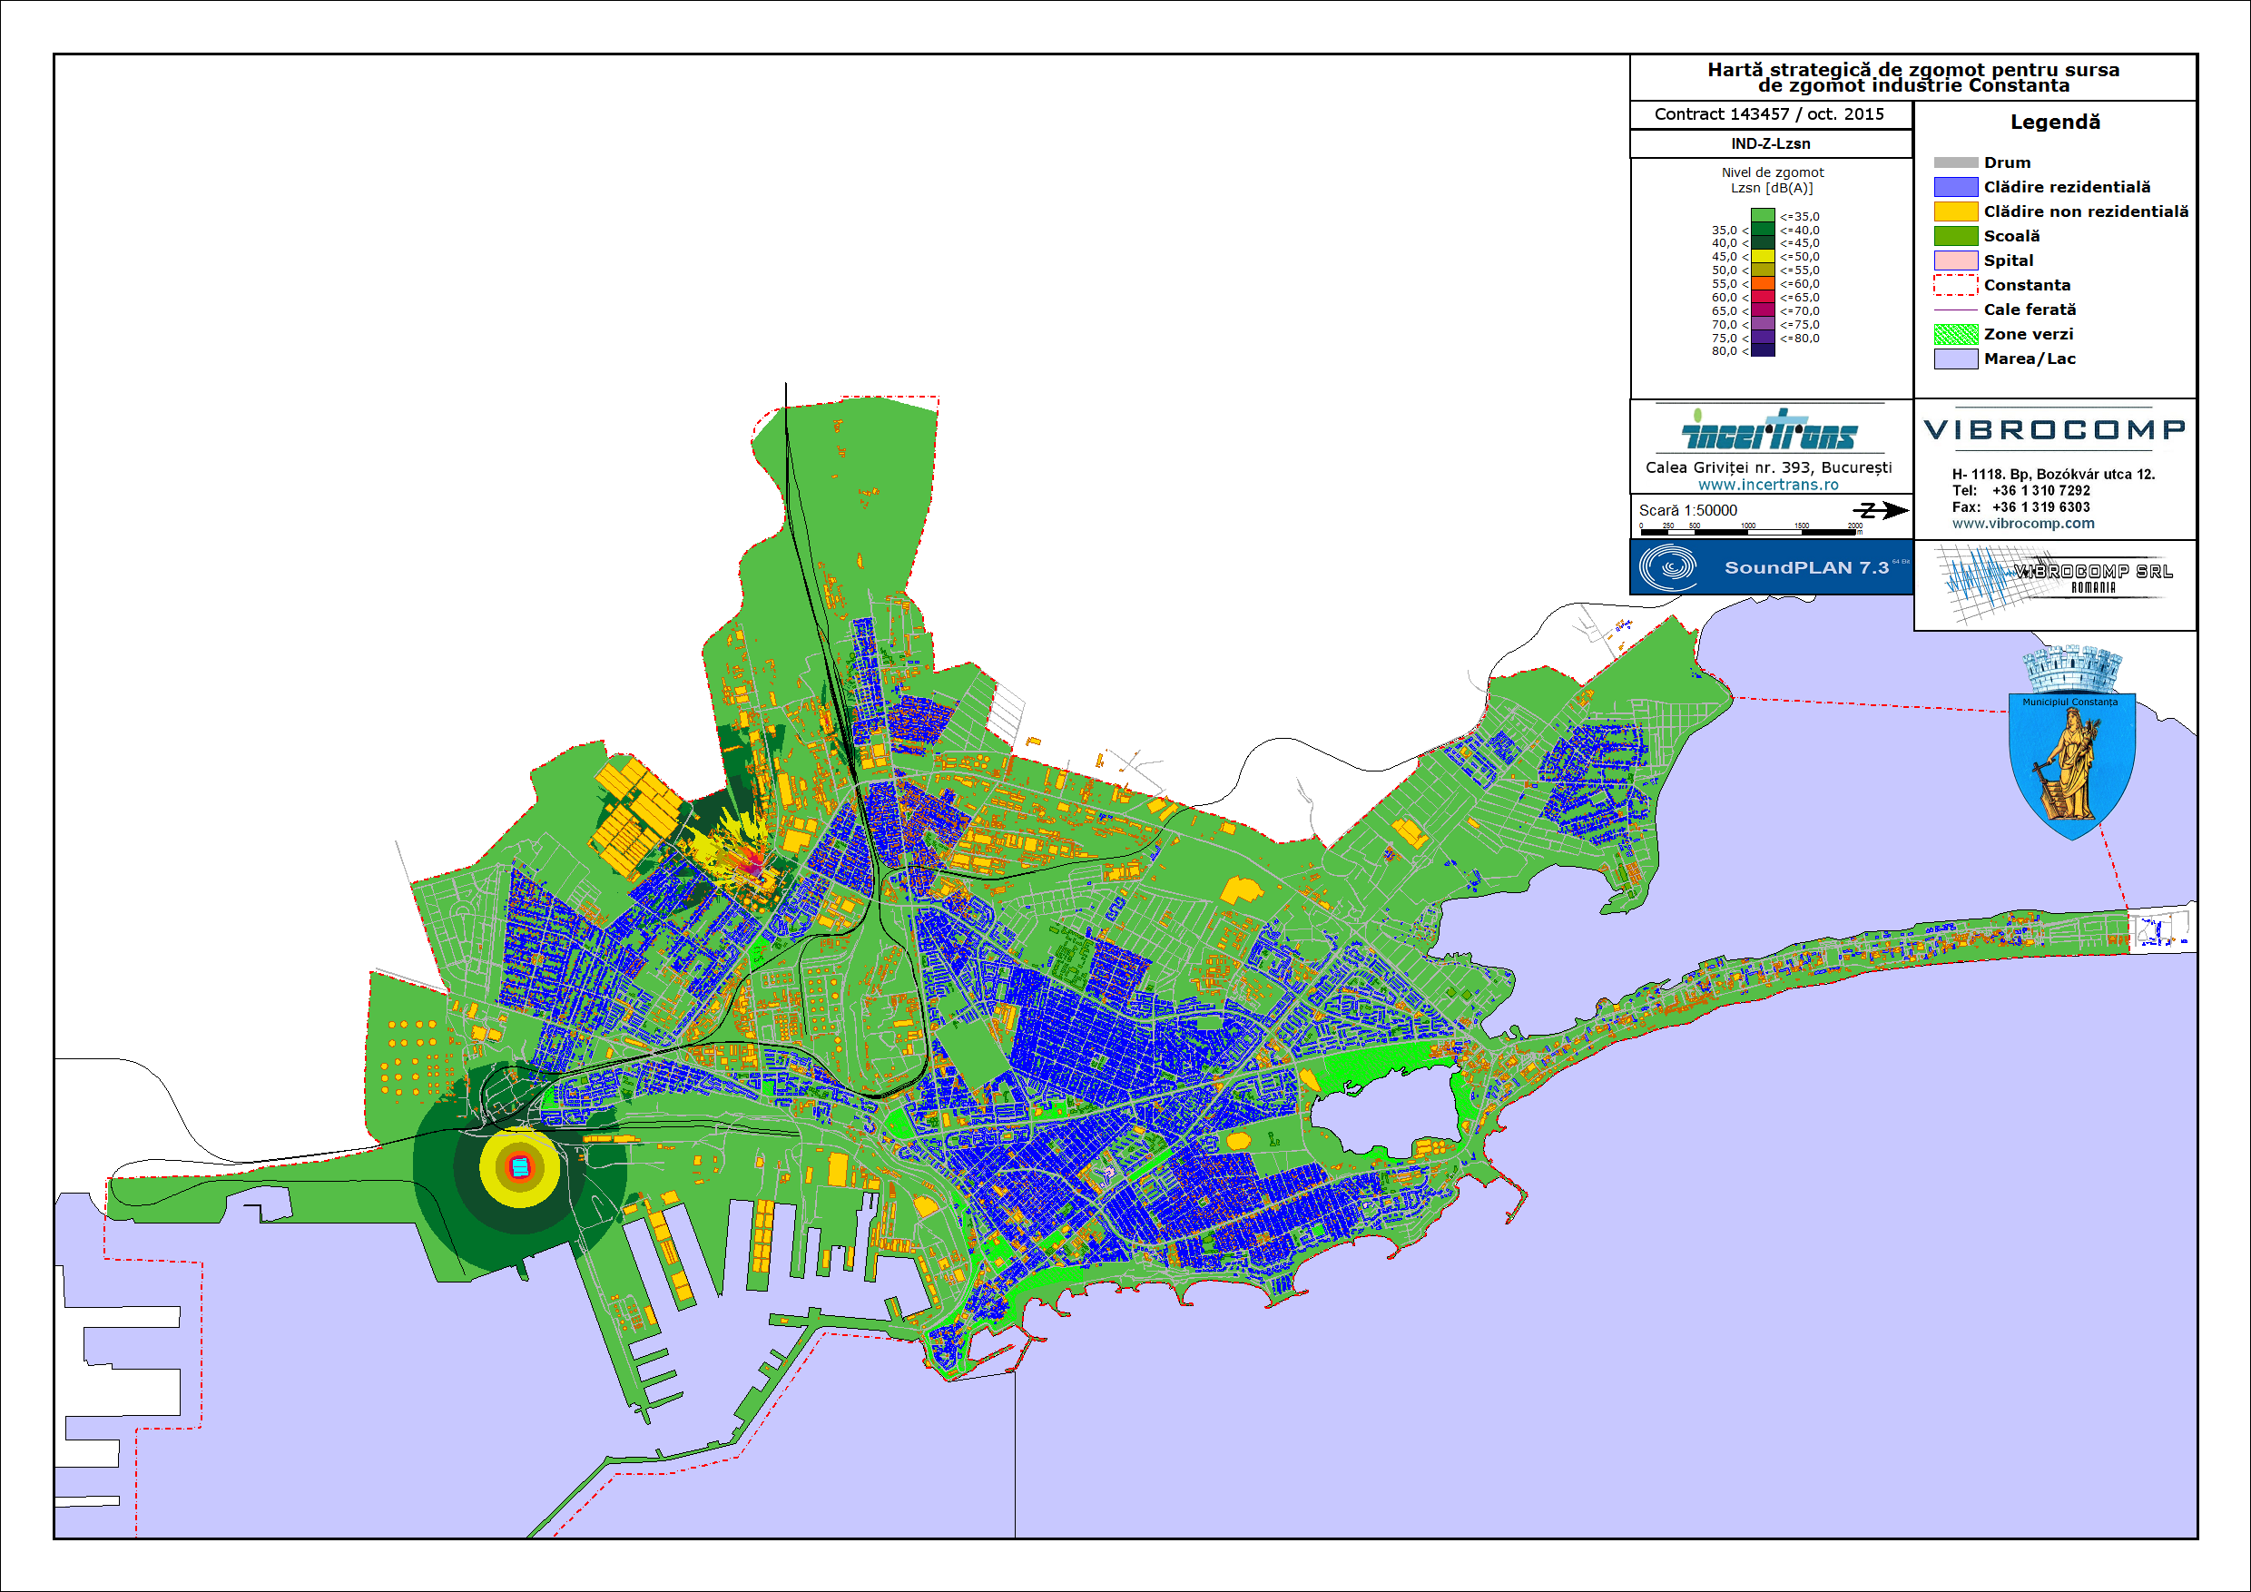Open the www.incertrans.ro link
2251x1592 pixels.
[x=1767, y=485]
